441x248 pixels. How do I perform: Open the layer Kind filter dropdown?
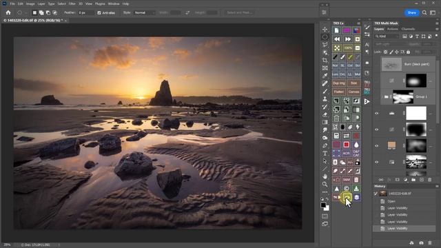coord(387,37)
